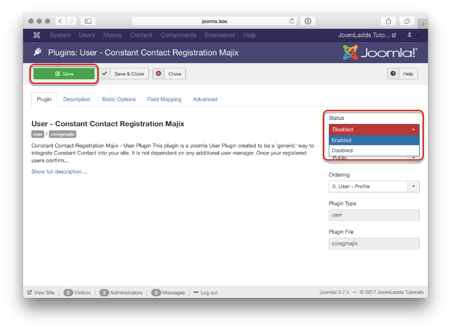Image resolution: width=451 pixels, height=331 pixels.
Task: Click the gray ccregmajix tag label
Action: coord(63,135)
